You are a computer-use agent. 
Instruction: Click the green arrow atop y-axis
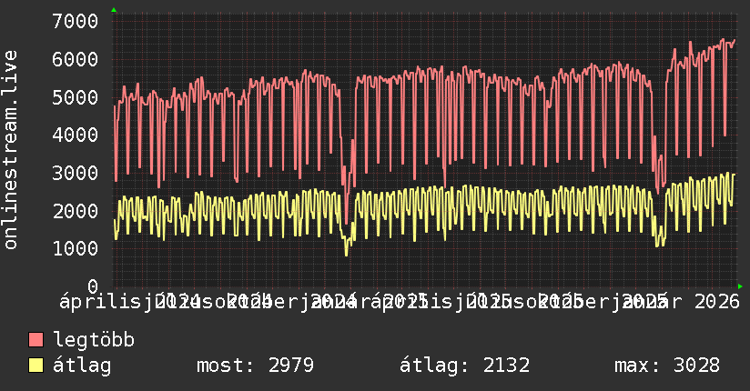pos(114,10)
